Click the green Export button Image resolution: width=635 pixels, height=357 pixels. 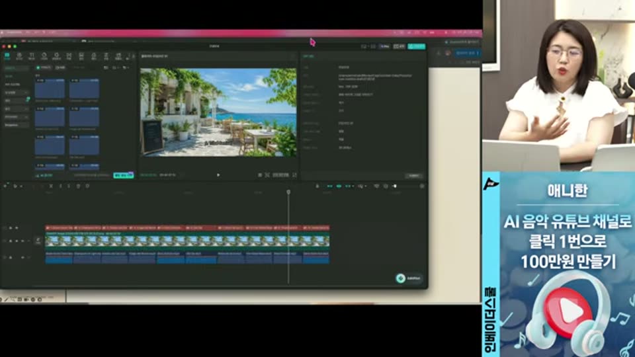point(417,46)
